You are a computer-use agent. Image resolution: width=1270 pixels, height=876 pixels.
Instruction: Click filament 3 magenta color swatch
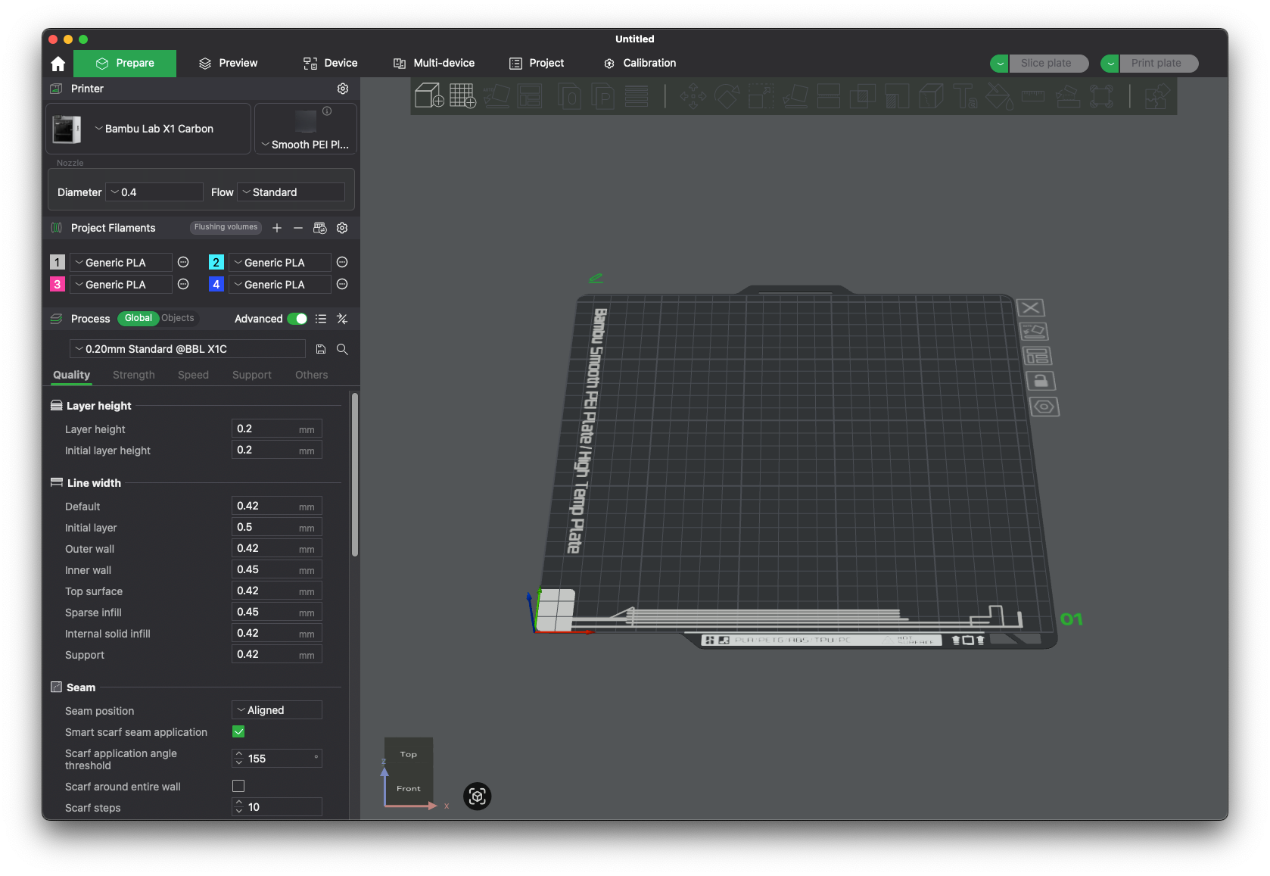(x=58, y=285)
